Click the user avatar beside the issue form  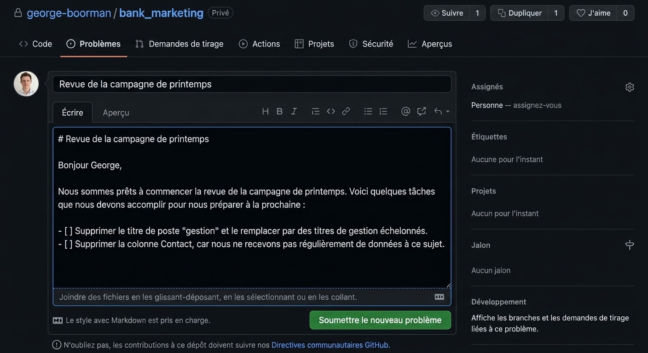click(x=26, y=84)
